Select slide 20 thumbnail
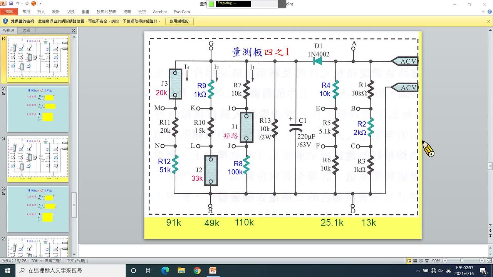This screenshot has width=493, height=277. coord(38,109)
